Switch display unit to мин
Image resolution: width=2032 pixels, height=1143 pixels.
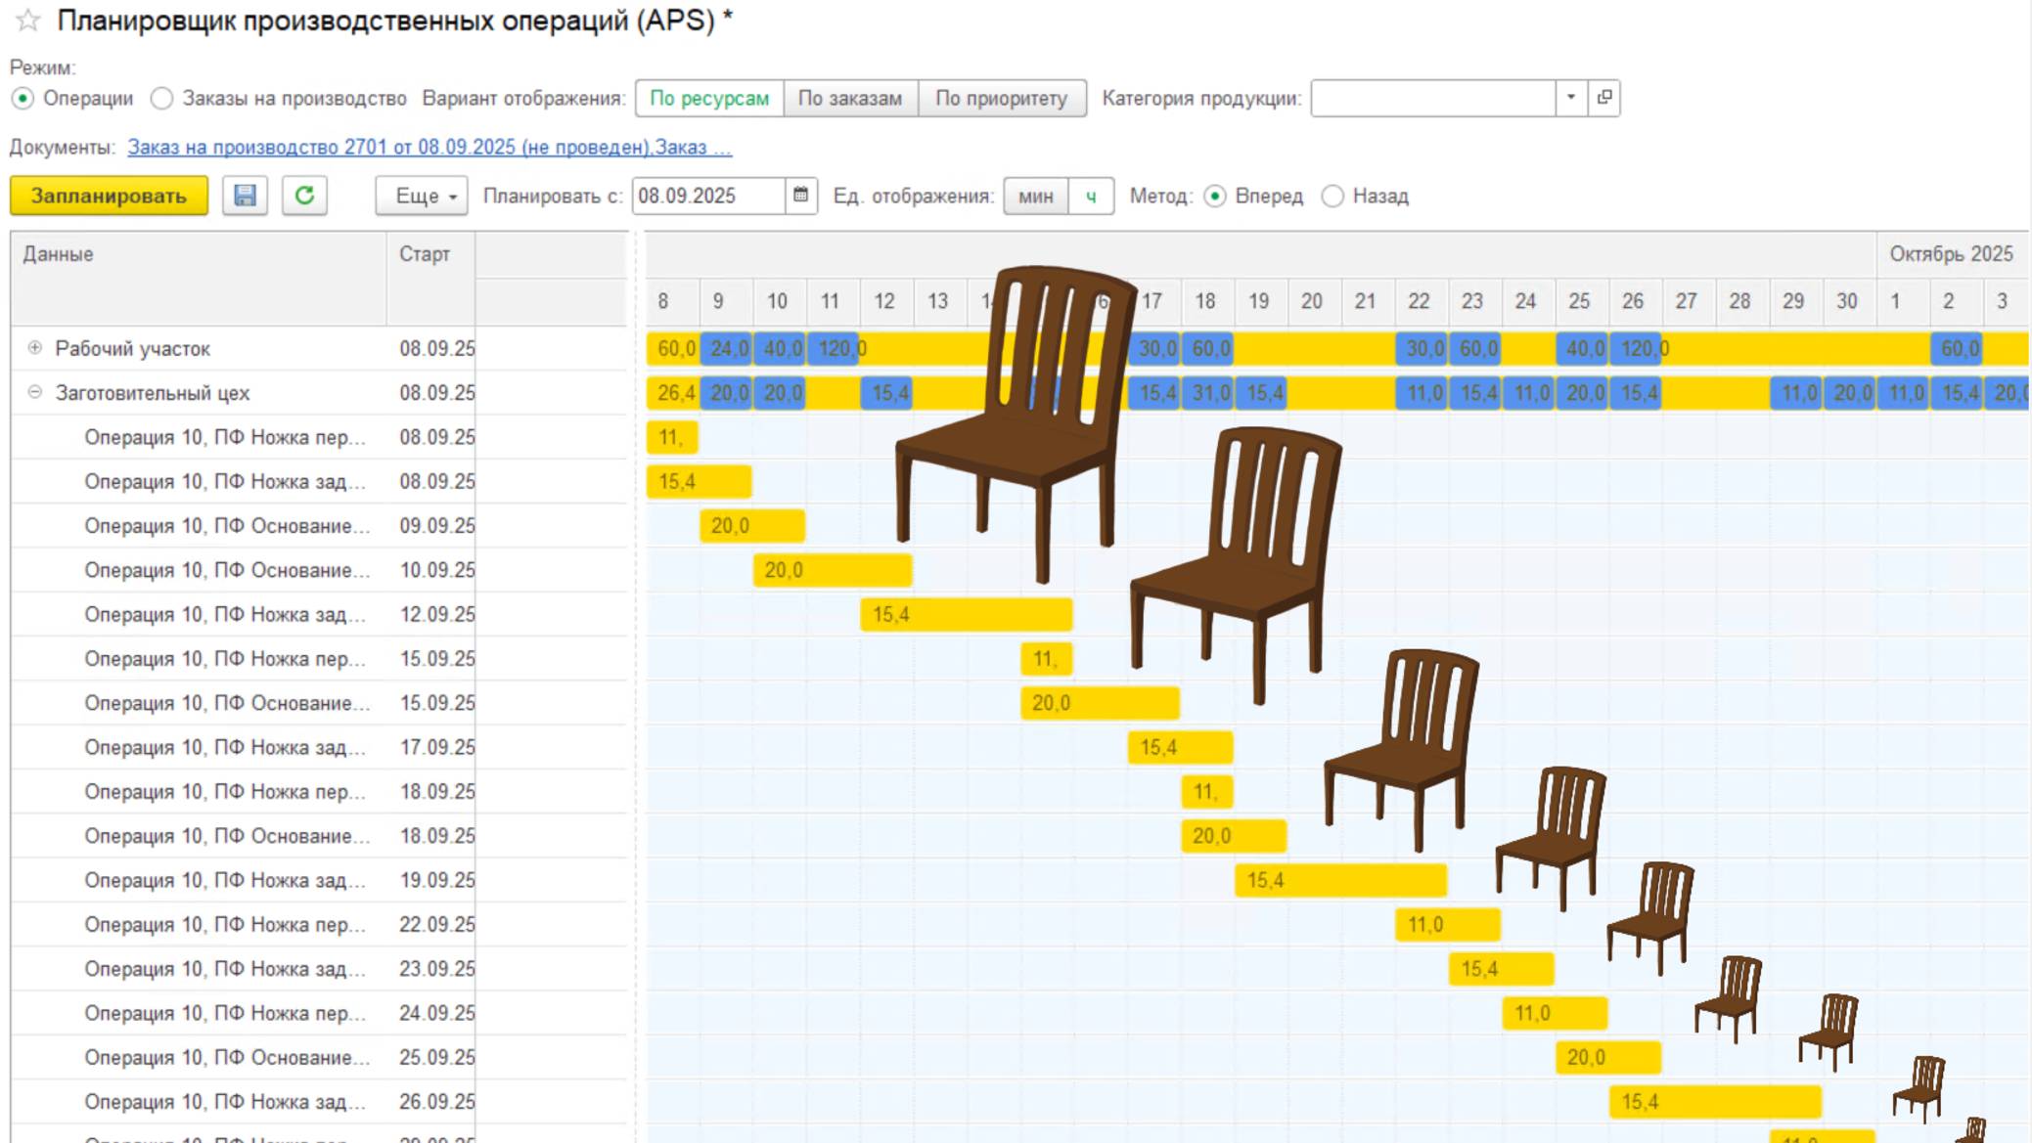(x=1035, y=196)
